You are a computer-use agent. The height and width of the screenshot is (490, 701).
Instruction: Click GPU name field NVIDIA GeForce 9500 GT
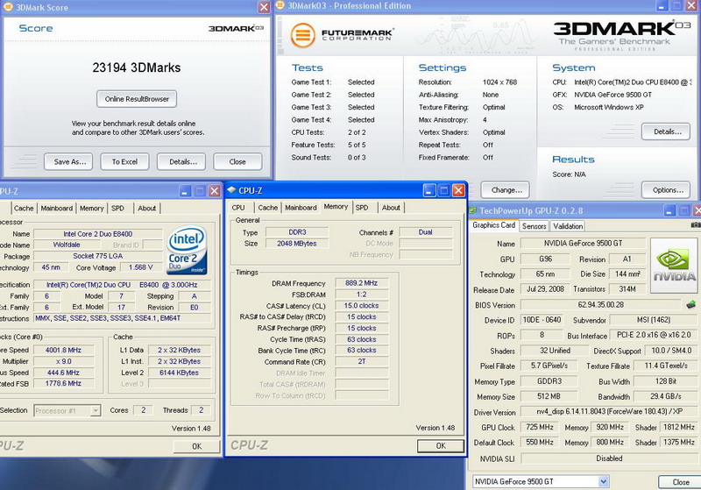(583, 243)
